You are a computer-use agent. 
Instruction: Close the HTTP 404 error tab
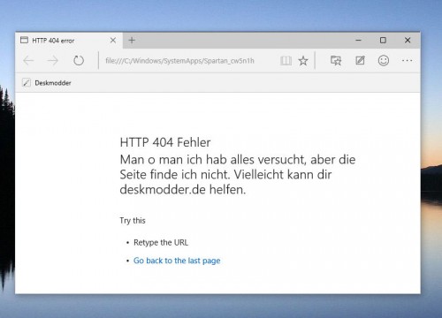pyautogui.click(x=113, y=41)
